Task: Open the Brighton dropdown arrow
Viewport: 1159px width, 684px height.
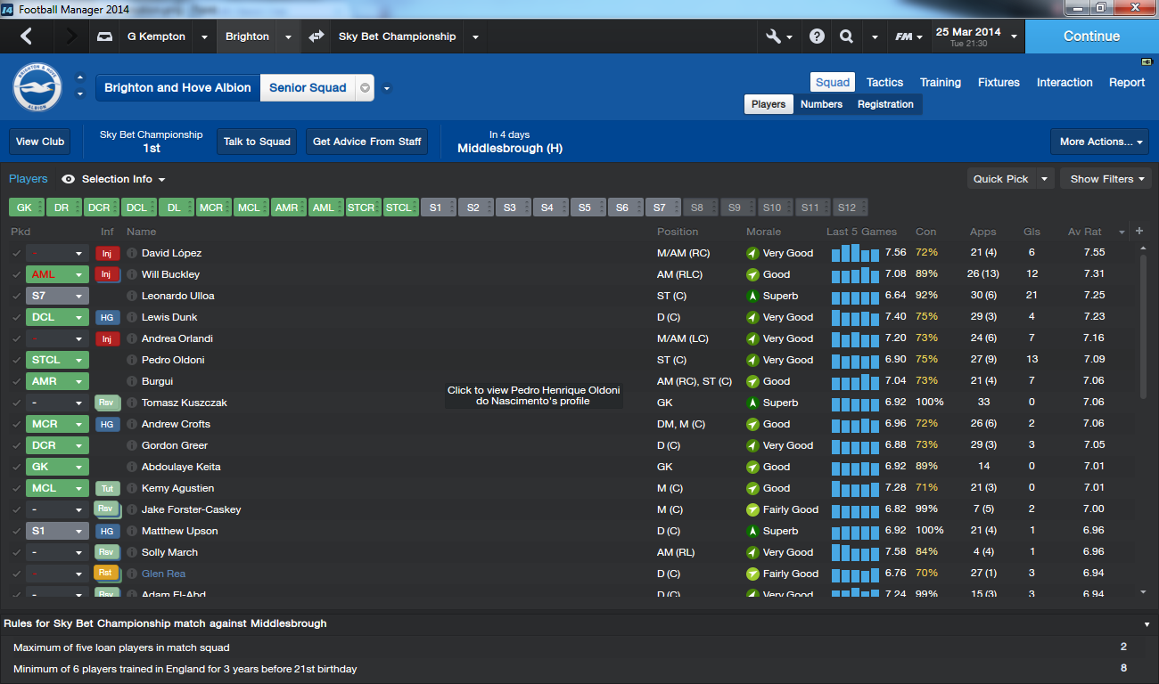Action: point(288,37)
